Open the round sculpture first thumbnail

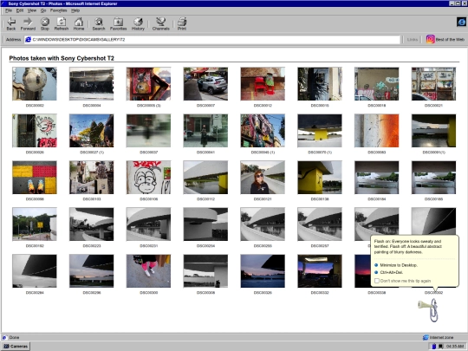point(35,84)
